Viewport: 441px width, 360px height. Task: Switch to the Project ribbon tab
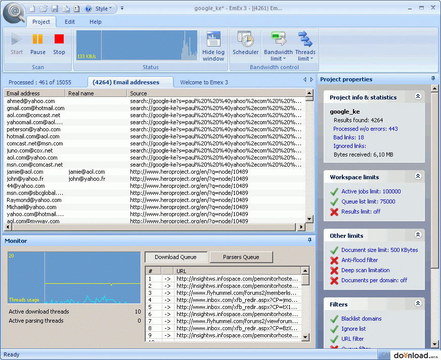click(x=41, y=22)
